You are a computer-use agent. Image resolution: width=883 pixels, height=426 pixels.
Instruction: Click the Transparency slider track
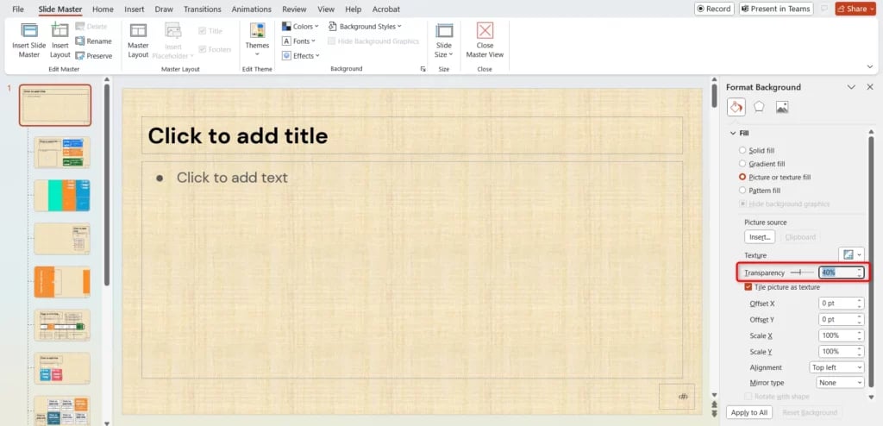(802, 273)
